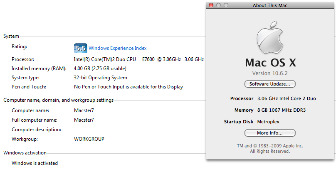Image resolution: width=336 pixels, height=169 pixels.
Task: Close the About This Mac window
Action: [x=211, y=5]
